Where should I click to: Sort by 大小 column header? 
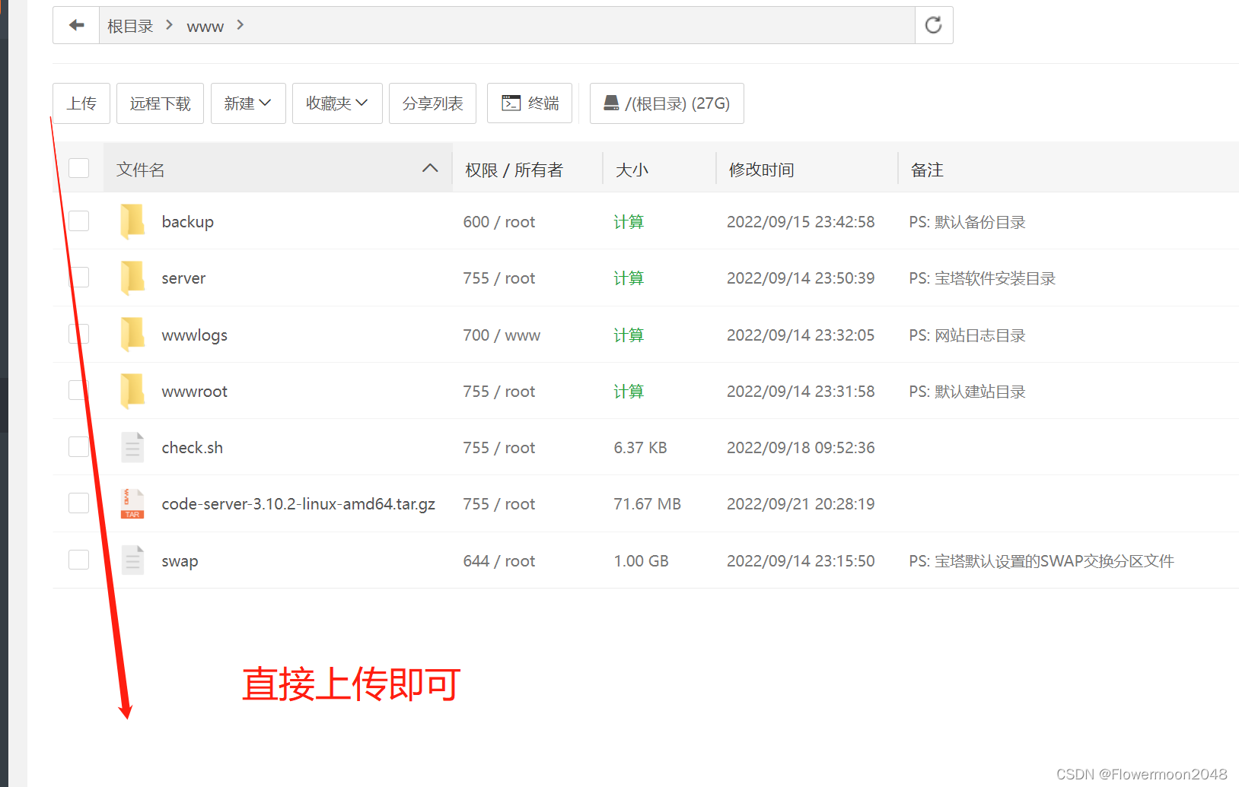click(x=632, y=170)
